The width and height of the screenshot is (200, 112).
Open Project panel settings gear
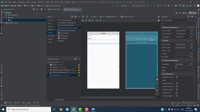click(41, 9)
